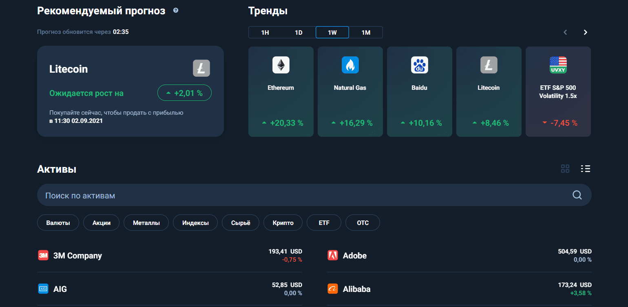Click the search magnifier icon
Image resolution: width=628 pixels, height=307 pixels.
[x=577, y=195]
